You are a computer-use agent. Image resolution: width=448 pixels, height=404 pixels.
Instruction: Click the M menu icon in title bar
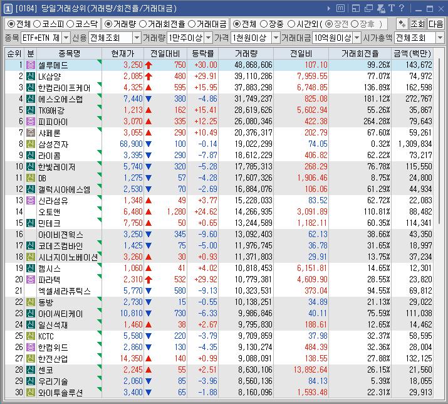coord(340,8)
